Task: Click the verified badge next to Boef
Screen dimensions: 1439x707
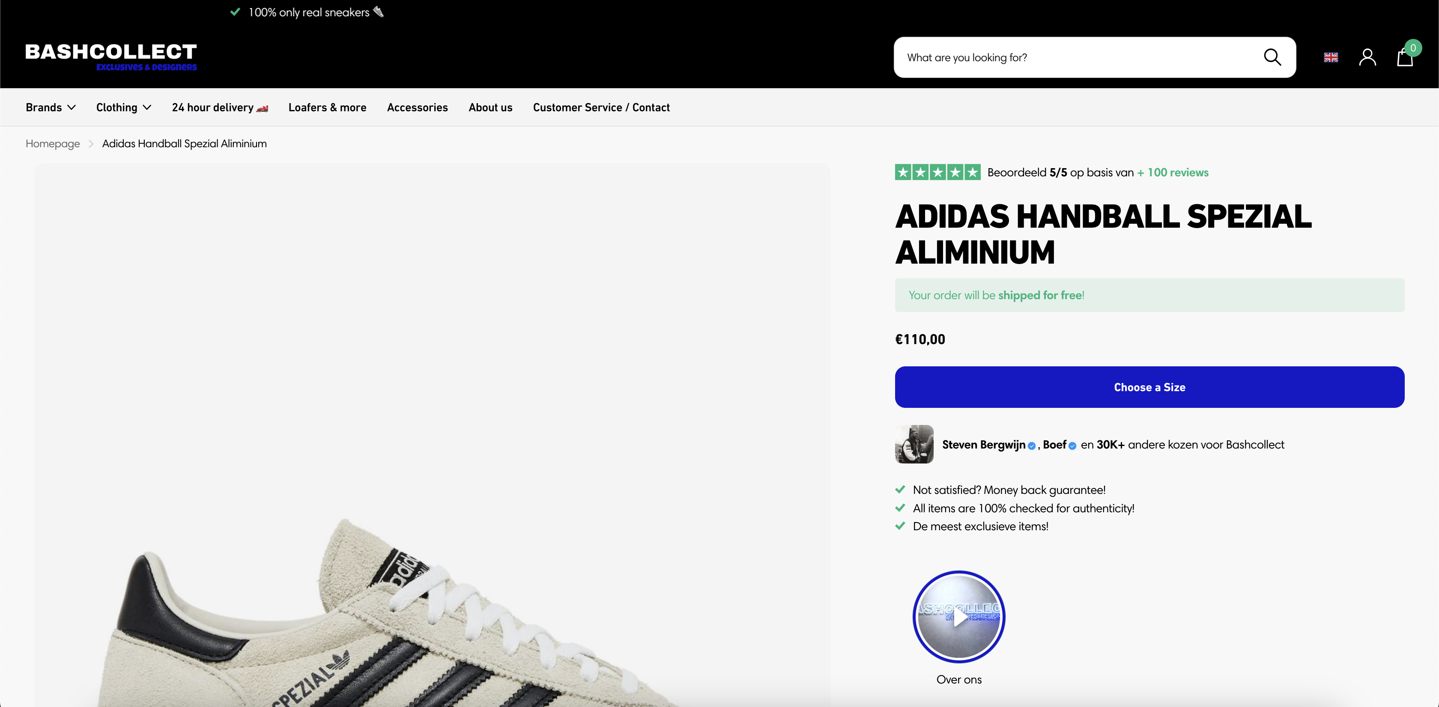Action: 1072,445
